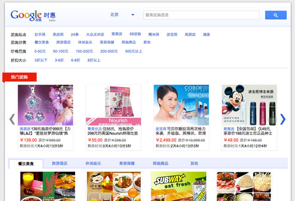Choose category link 美容保健 in filter row
The image size is (295, 201).
[x=107, y=42]
